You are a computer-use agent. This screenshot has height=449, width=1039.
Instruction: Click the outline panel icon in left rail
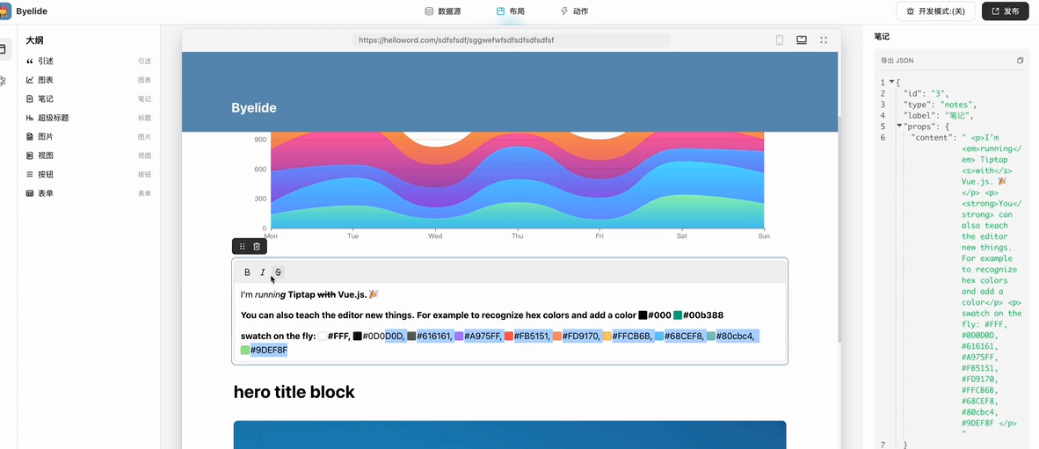[4, 48]
